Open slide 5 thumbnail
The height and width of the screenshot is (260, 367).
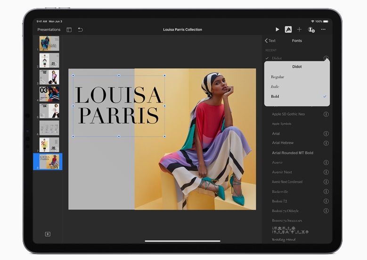(49, 111)
